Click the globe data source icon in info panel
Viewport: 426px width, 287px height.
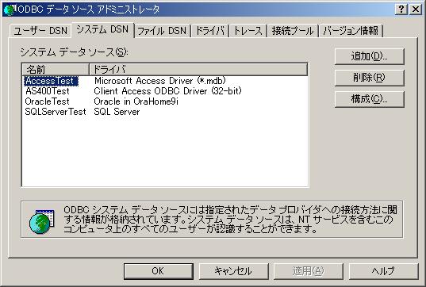click(x=41, y=221)
